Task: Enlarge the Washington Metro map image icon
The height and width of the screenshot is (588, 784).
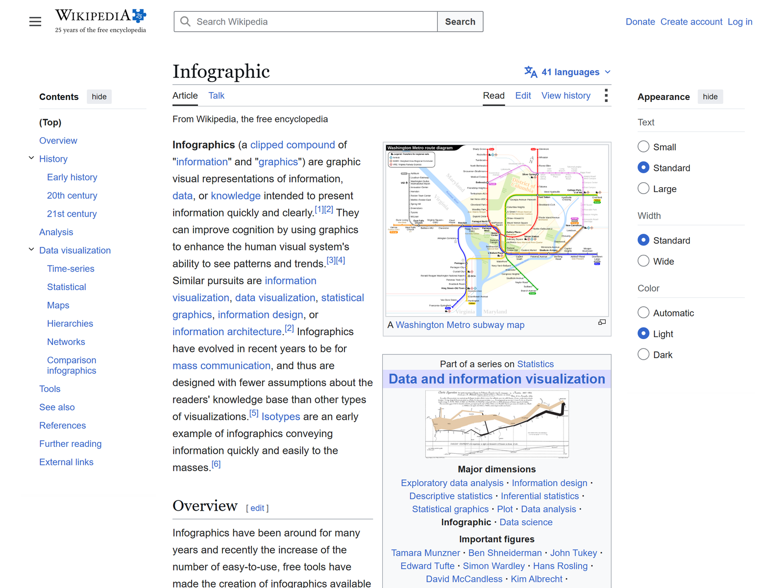Action: (602, 322)
